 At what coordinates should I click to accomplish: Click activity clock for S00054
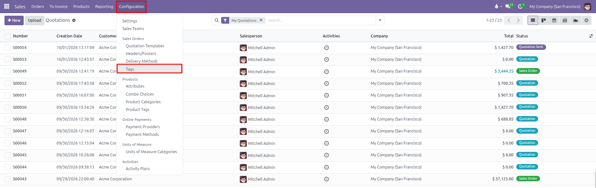pyautogui.click(x=326, y=48)
